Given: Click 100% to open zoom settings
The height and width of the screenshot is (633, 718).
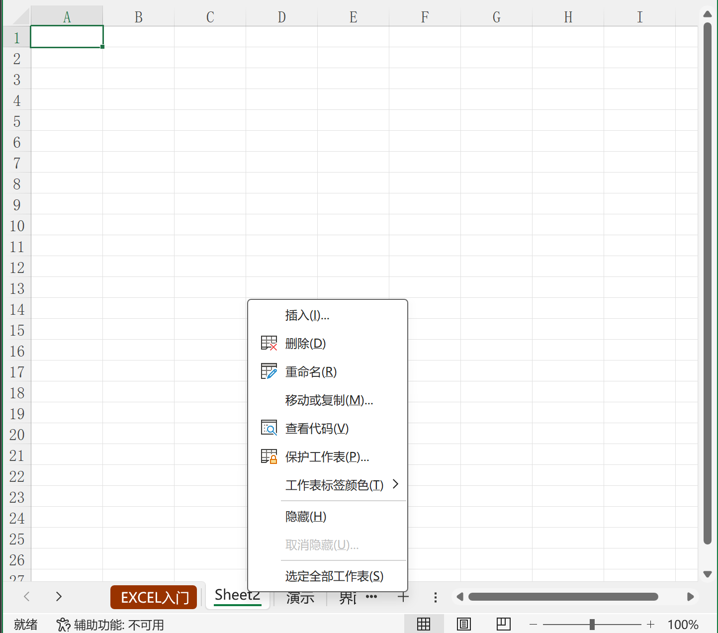Looking at the screenshot, I should pos(683,624).
